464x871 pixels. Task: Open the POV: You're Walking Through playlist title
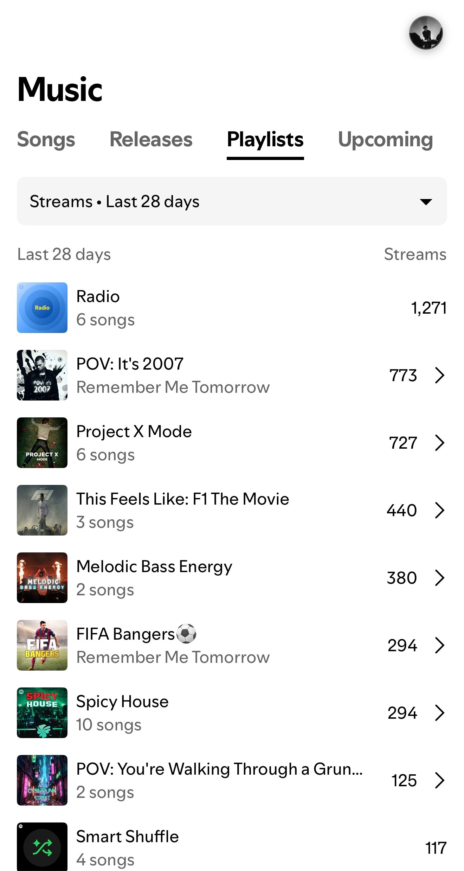coord(219,769)
